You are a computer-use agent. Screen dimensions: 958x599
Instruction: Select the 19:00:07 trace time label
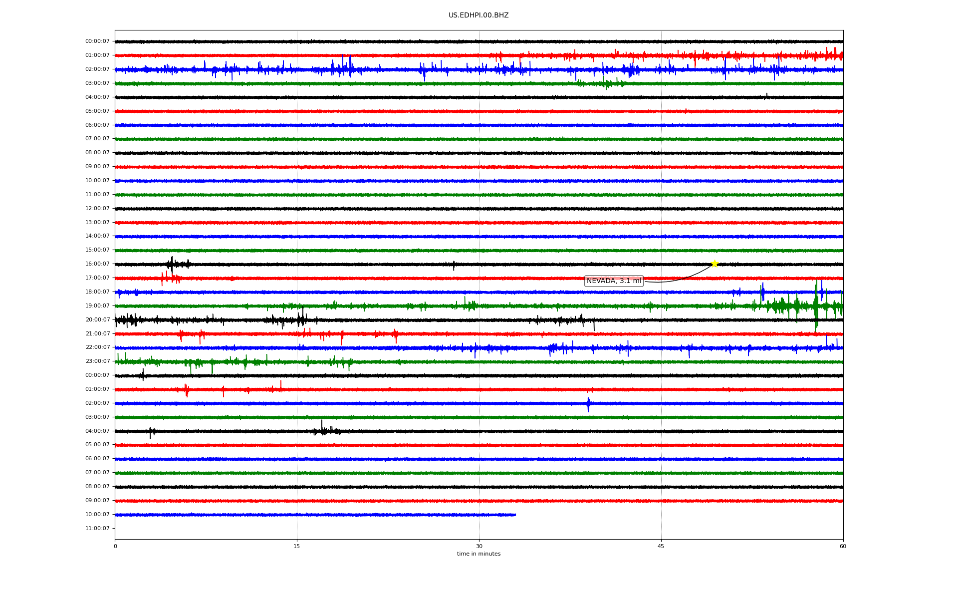pos(97,306)
